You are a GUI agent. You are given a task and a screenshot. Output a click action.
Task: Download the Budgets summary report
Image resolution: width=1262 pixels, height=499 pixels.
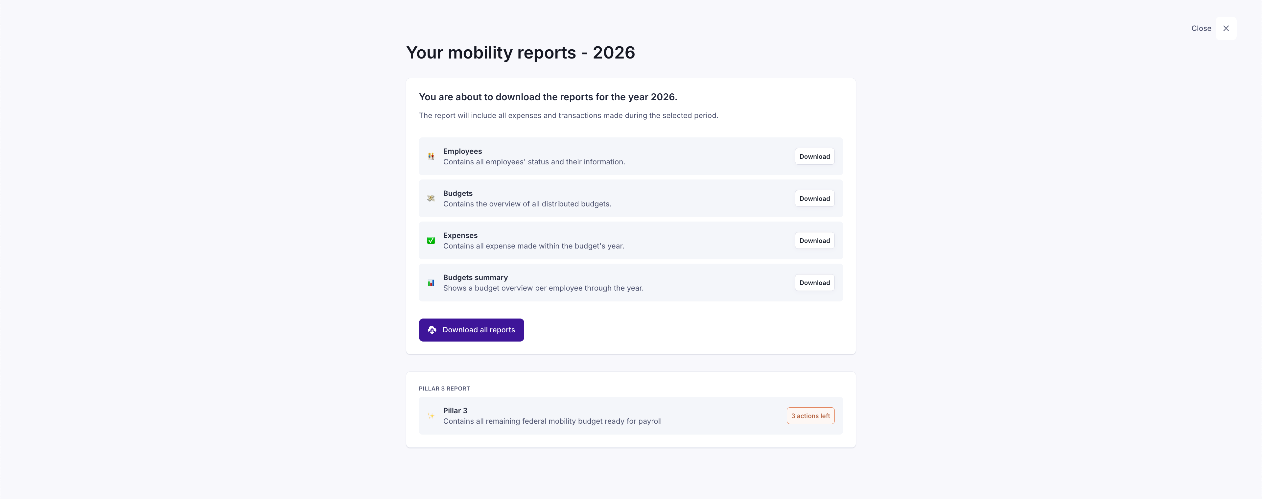[x=814, y=283]
